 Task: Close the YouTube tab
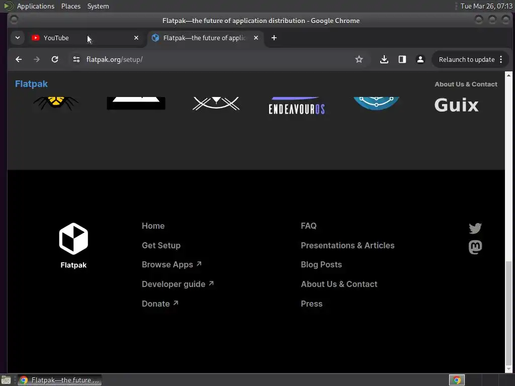[136, 38]
